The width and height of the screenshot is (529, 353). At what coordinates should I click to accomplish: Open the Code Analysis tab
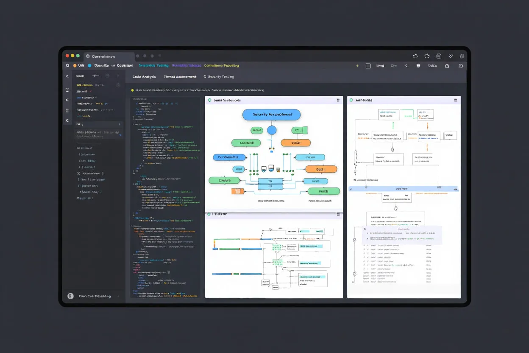pos(144,77)
